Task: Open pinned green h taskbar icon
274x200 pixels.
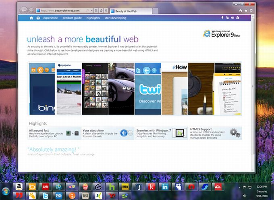Action: click(112, 187)
